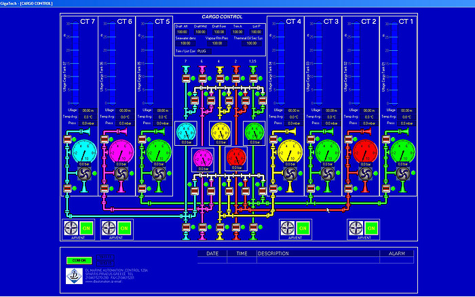Screen dimensions: 475x297
Task: Click the leftmost AIRVENT fan icon
Action: pos(72,228)
